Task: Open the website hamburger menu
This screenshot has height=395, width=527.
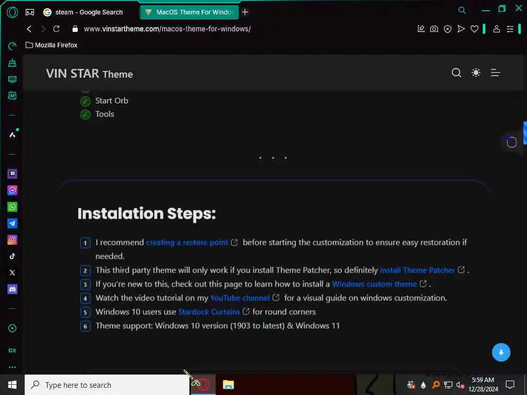Action: click(x=496, y=73)
